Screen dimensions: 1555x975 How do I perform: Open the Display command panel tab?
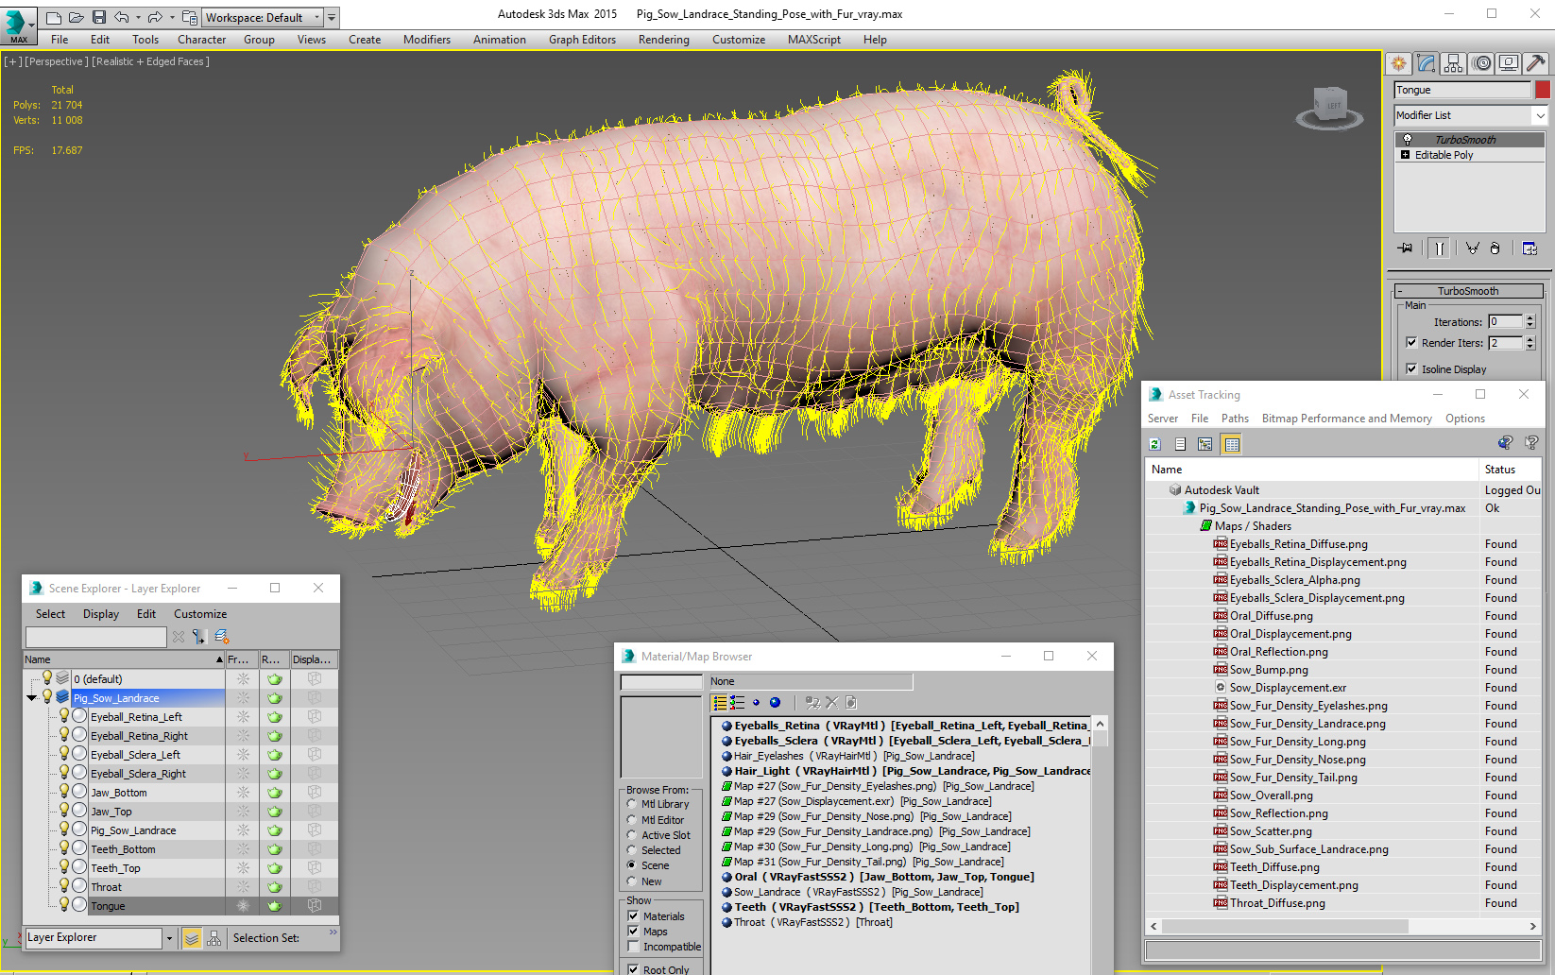click(x=1509, y=63)
